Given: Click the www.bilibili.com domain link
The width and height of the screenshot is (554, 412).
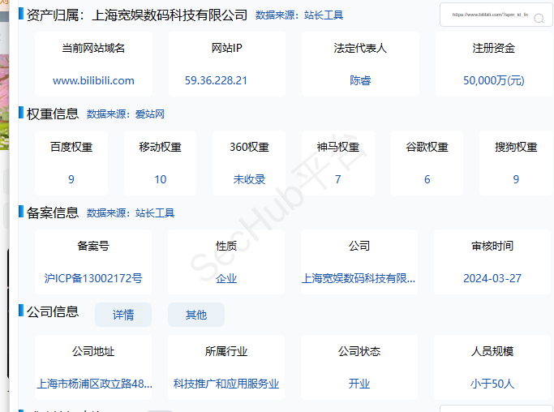Looking at the screenshot, I should coord(93,80).
